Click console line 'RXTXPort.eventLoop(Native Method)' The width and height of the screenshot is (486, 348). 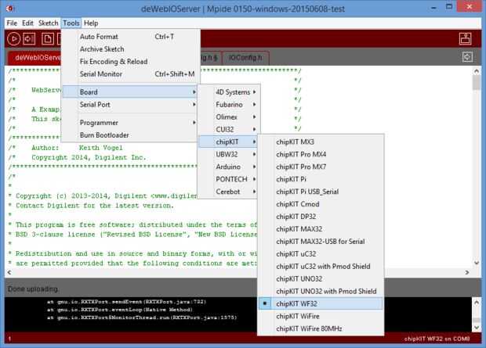120,310
